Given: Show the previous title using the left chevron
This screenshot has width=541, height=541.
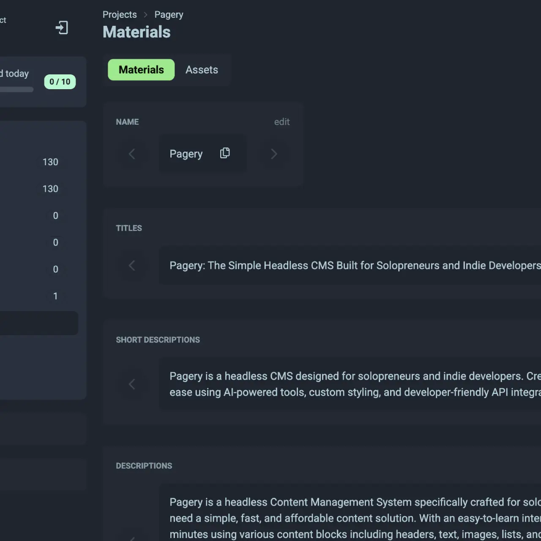Looking at the screenshot, I should click(132, 265).
